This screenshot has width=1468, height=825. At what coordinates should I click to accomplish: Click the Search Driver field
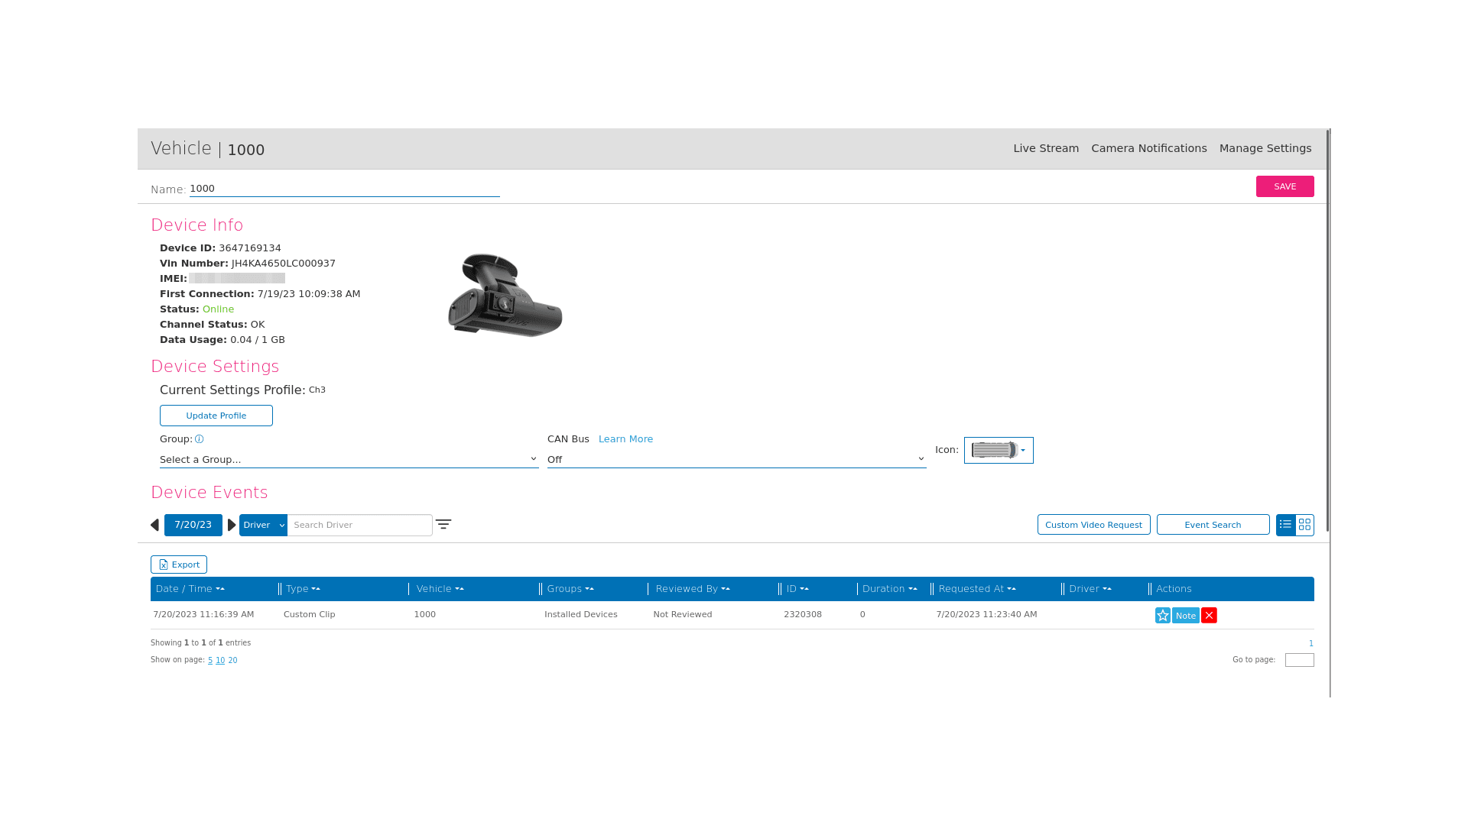coord(359,525)
